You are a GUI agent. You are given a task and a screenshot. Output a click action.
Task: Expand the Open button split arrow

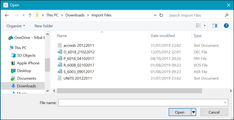(194, 112)
